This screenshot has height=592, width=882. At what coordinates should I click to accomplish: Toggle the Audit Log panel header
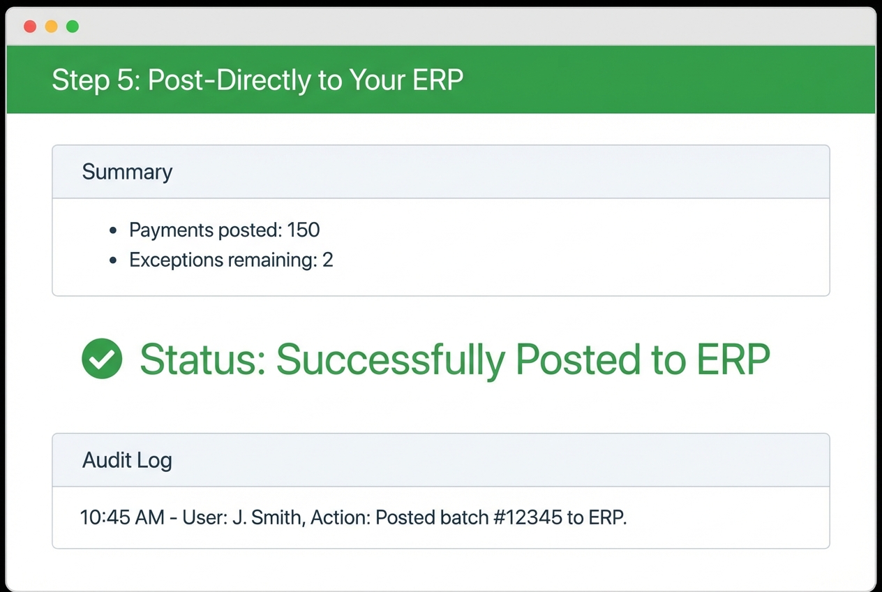click(441, 459)
